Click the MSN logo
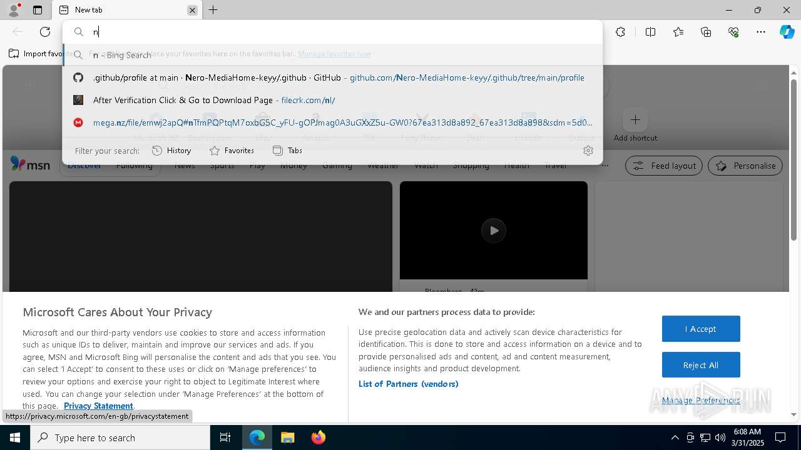This screenshot has height=450, width=801. 30,164
